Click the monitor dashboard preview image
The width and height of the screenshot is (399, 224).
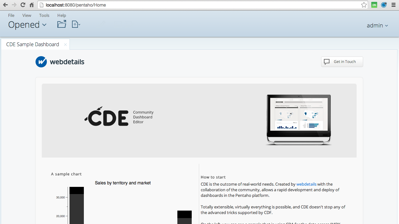coord(299,120)
